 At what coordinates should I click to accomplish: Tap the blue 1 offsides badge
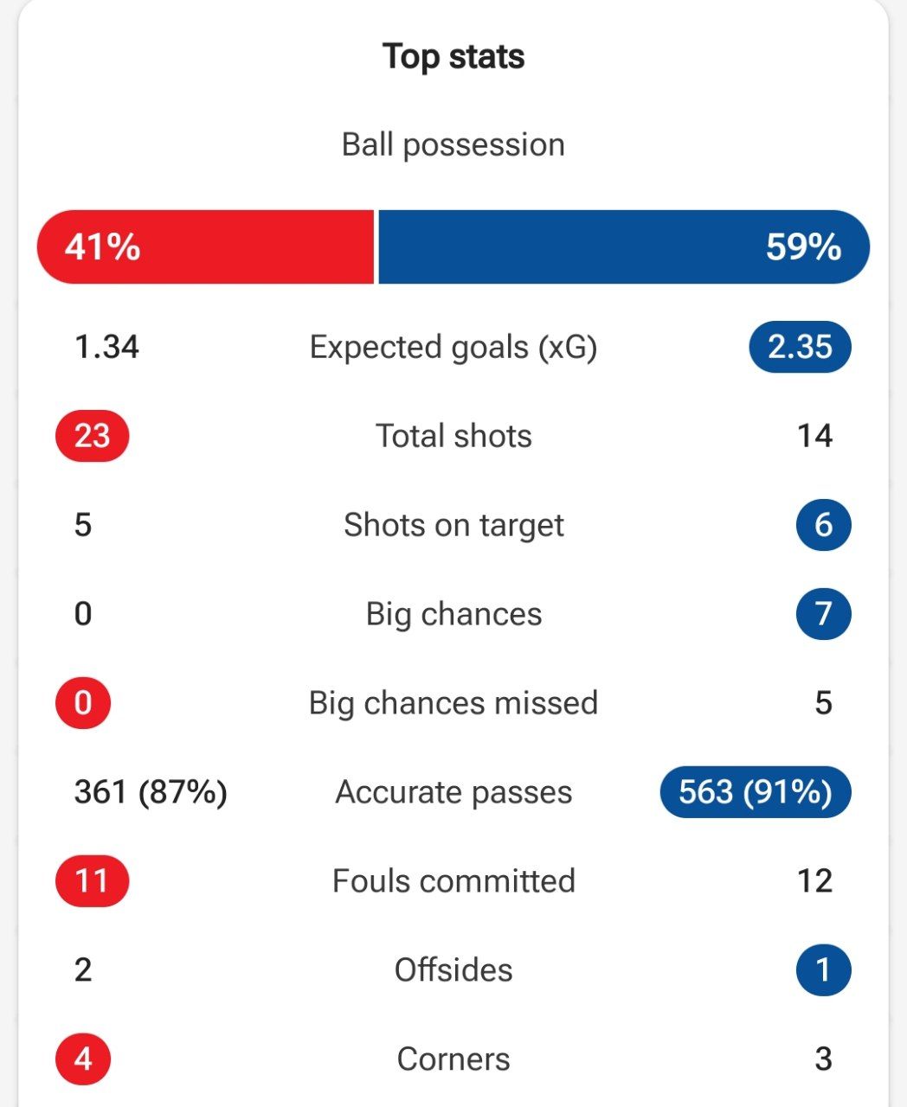pos(823,970)
